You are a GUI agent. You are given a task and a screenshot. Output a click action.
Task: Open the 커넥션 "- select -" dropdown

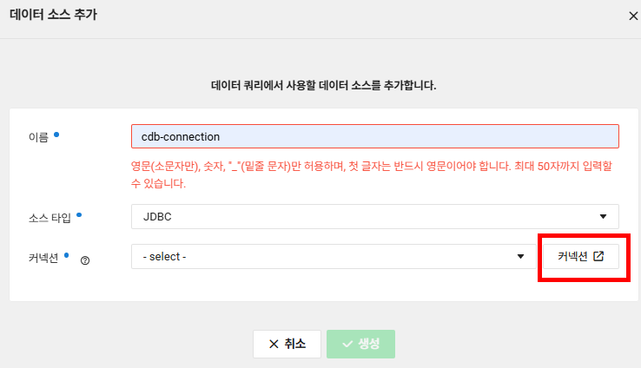334,257
